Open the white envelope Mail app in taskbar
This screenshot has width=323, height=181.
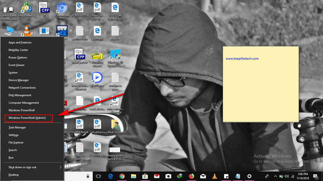(x=203, y=176)
